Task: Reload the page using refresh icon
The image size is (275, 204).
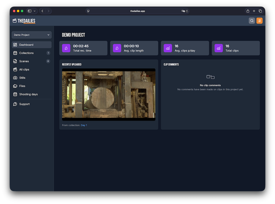Action: (x=187, y=11)
